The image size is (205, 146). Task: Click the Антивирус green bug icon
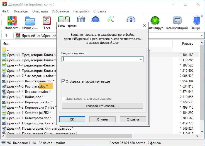pyautogui.click(x=155, y=21)
